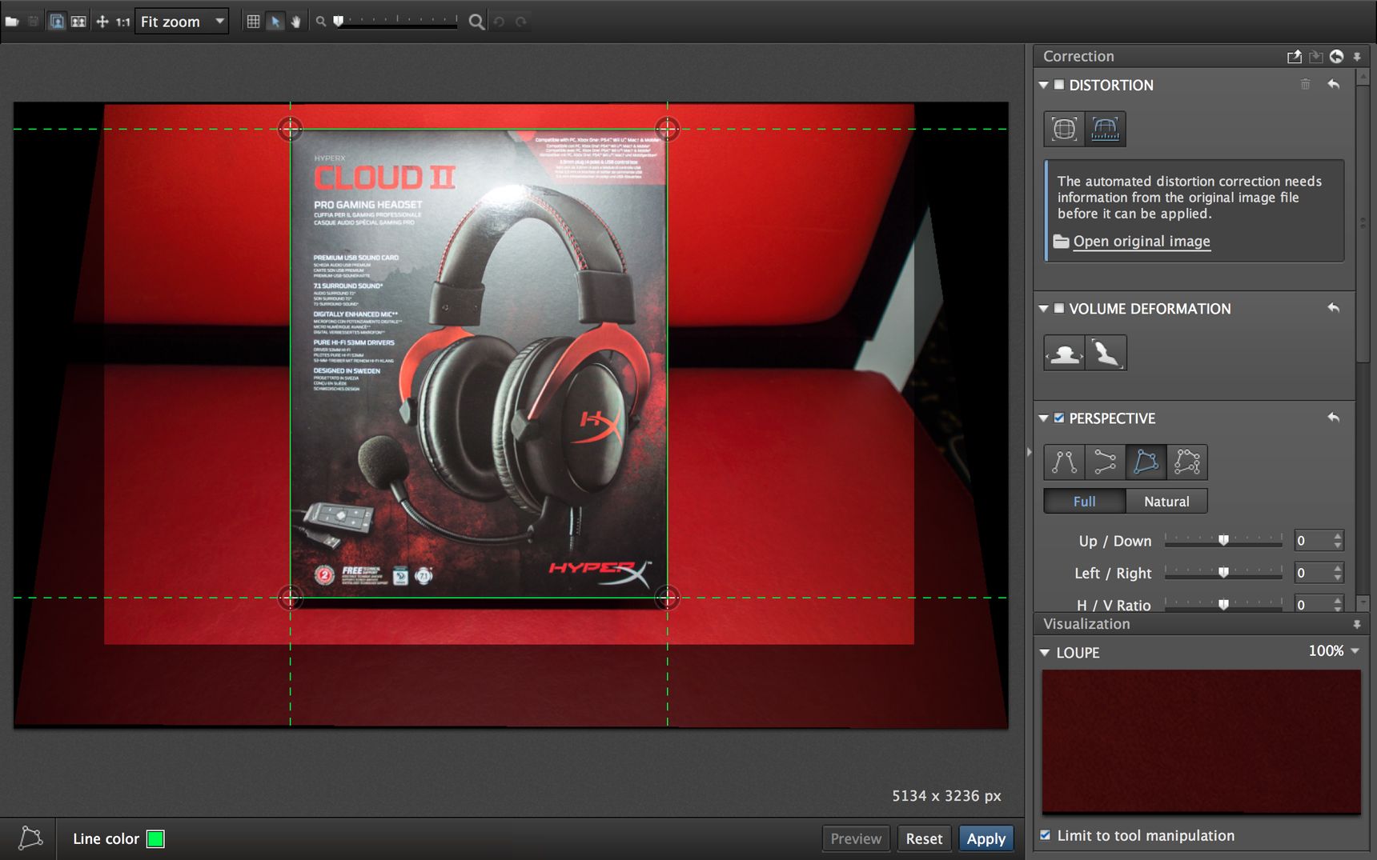Select diagonal volume deformation icon
Image resolution: width=1377 pixels, height=860 pixels.
coord(1106,353)
